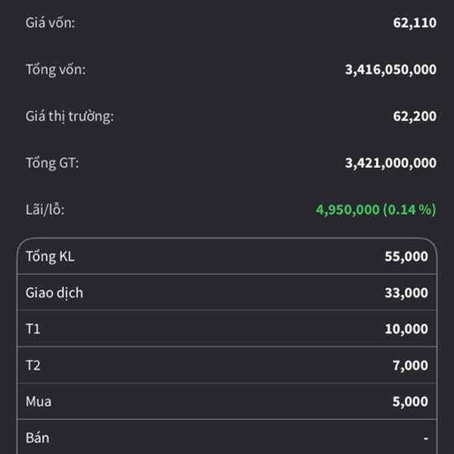
Task: Tap the Lãi/lỗ label
Action: (45, 210)
